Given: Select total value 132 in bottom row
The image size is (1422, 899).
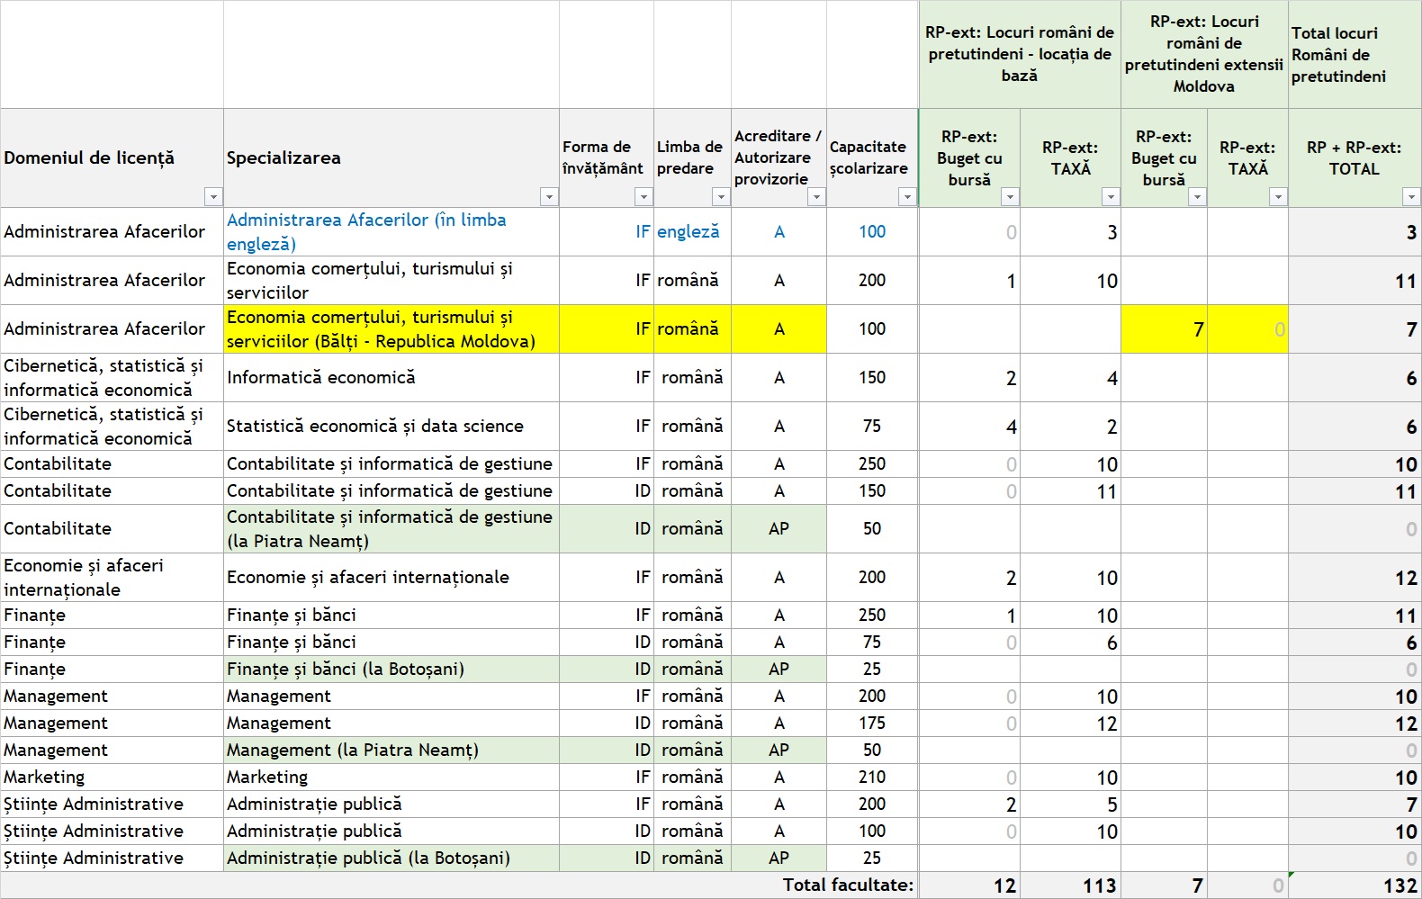Looking at the screenshot, I should (1355, 886).
